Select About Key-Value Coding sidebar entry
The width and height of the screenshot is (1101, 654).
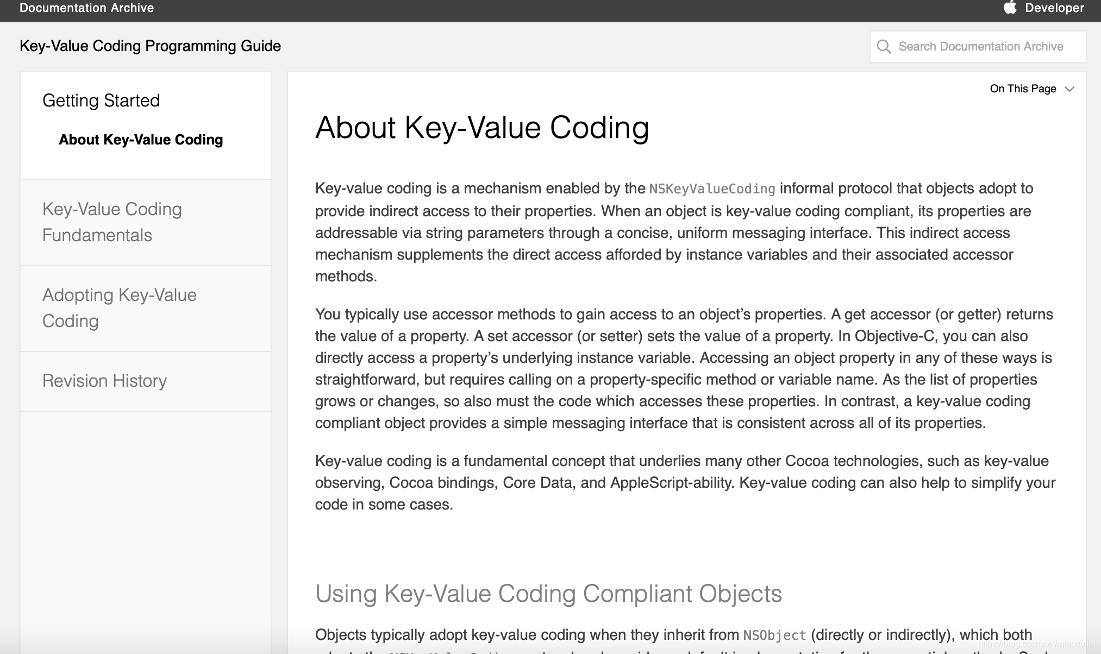click(140, 140)
